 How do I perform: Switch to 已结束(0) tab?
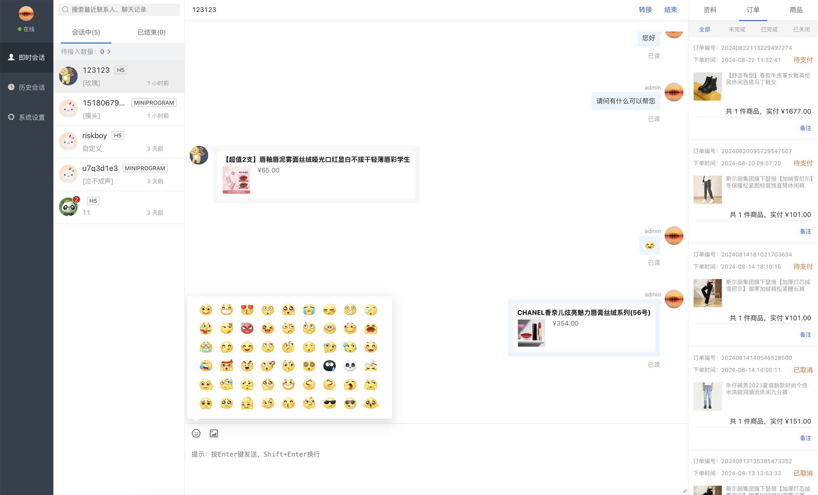click(x=152, y=32)
